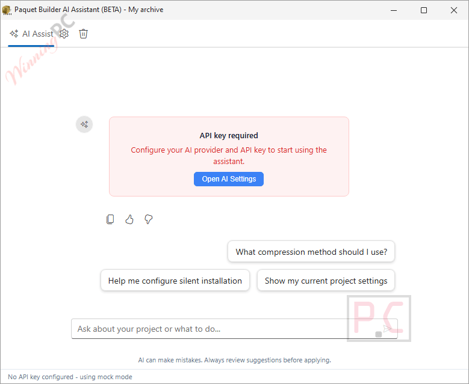Viewport: 469px width, 384px height.
Task: Open AI settings via gear icon
Action: [64, 34]
